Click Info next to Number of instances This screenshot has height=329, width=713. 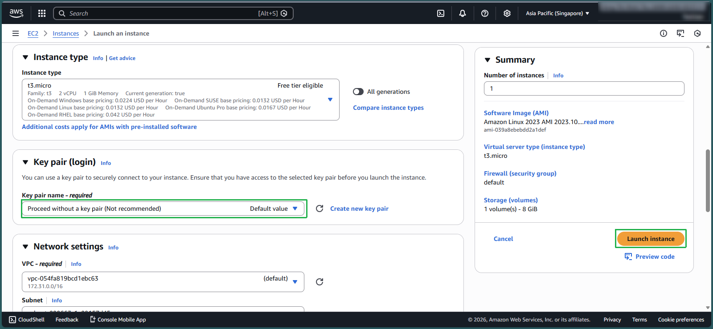tap(558, 76)
